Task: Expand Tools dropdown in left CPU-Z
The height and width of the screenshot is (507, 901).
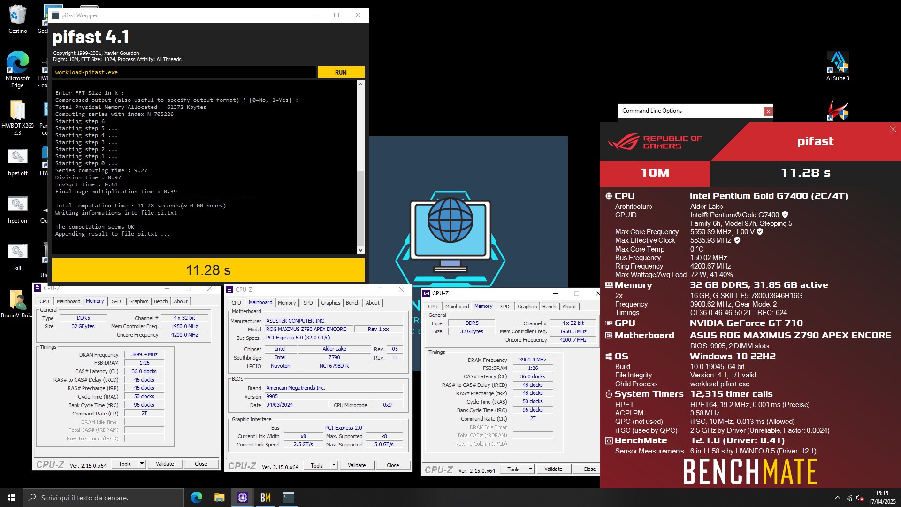Action: tap(142, 464)
